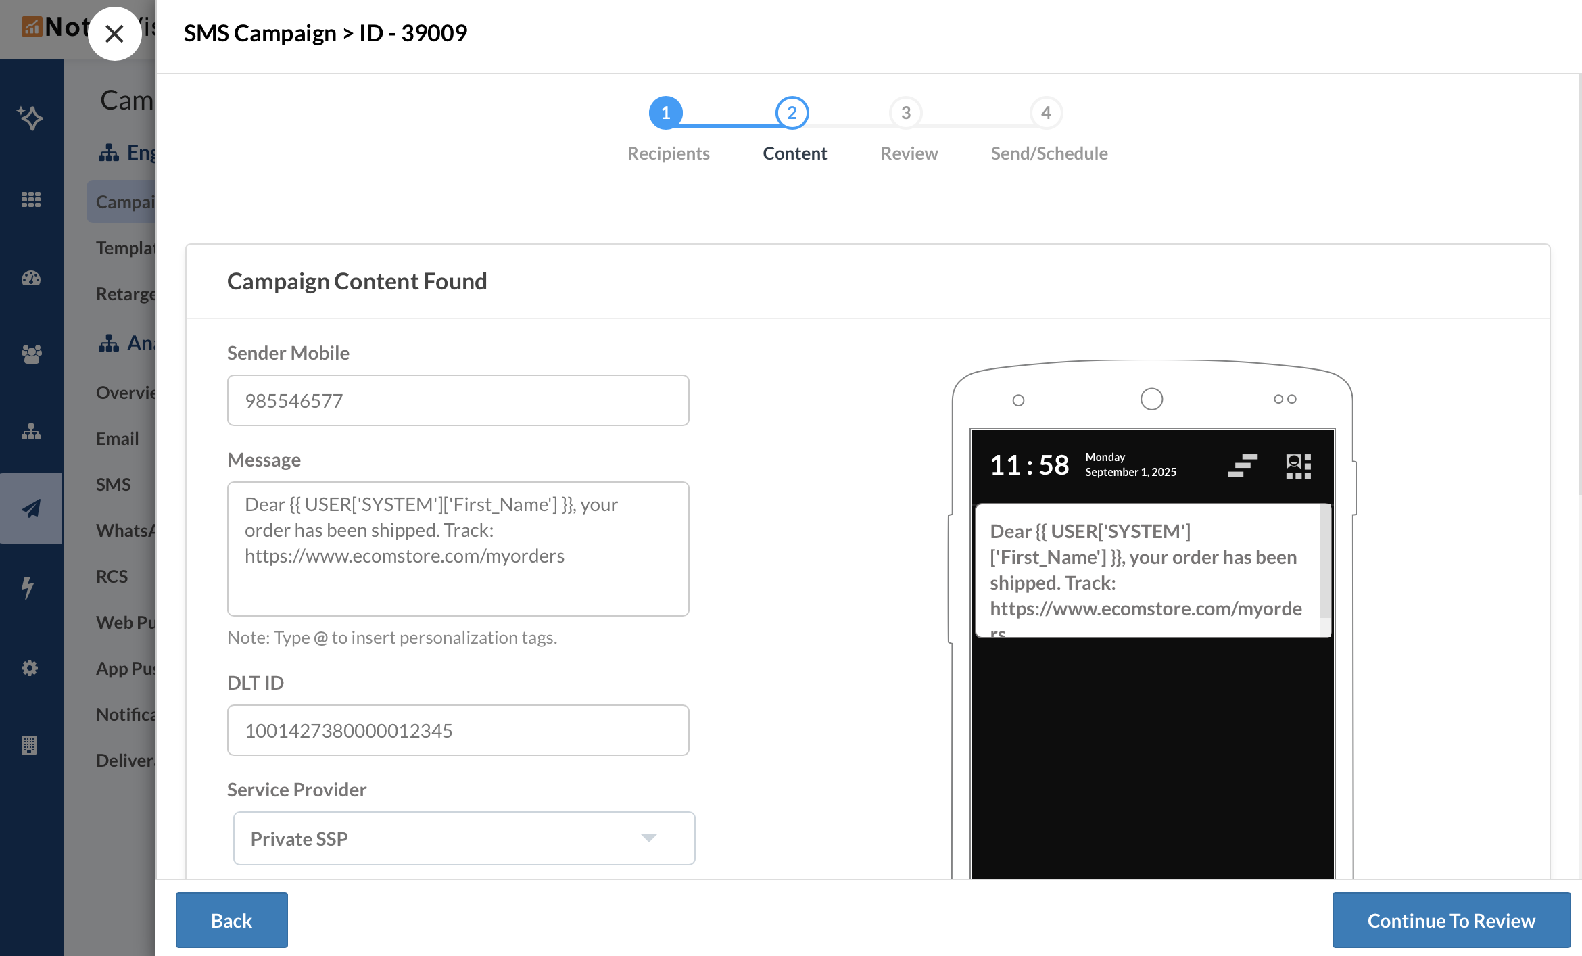Select step 4 Send/Schedule
The width and height of the screenshot is (1582, 956).
pos(1045,113)
